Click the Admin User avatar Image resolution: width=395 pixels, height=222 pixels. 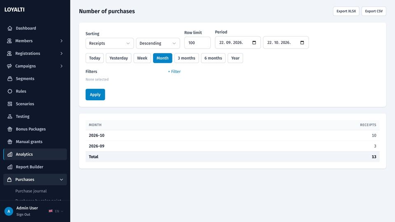click(x=9, y=211)
